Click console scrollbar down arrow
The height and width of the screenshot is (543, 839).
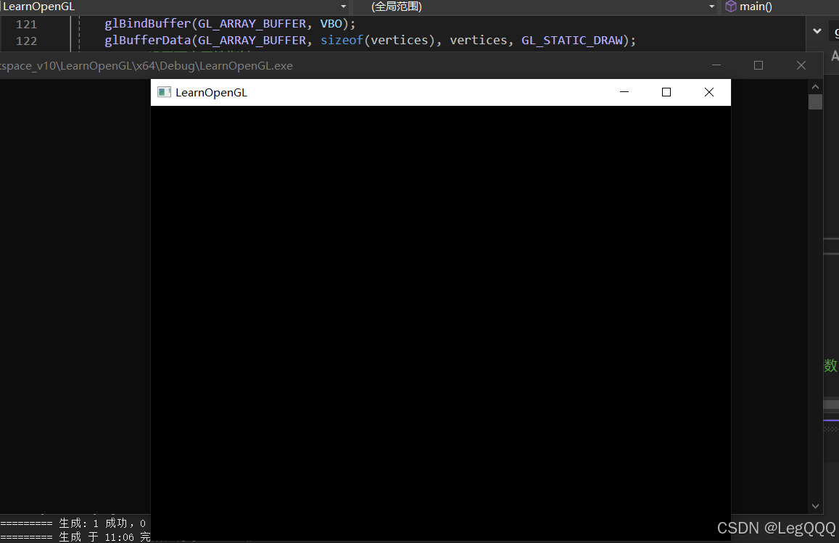815,506
